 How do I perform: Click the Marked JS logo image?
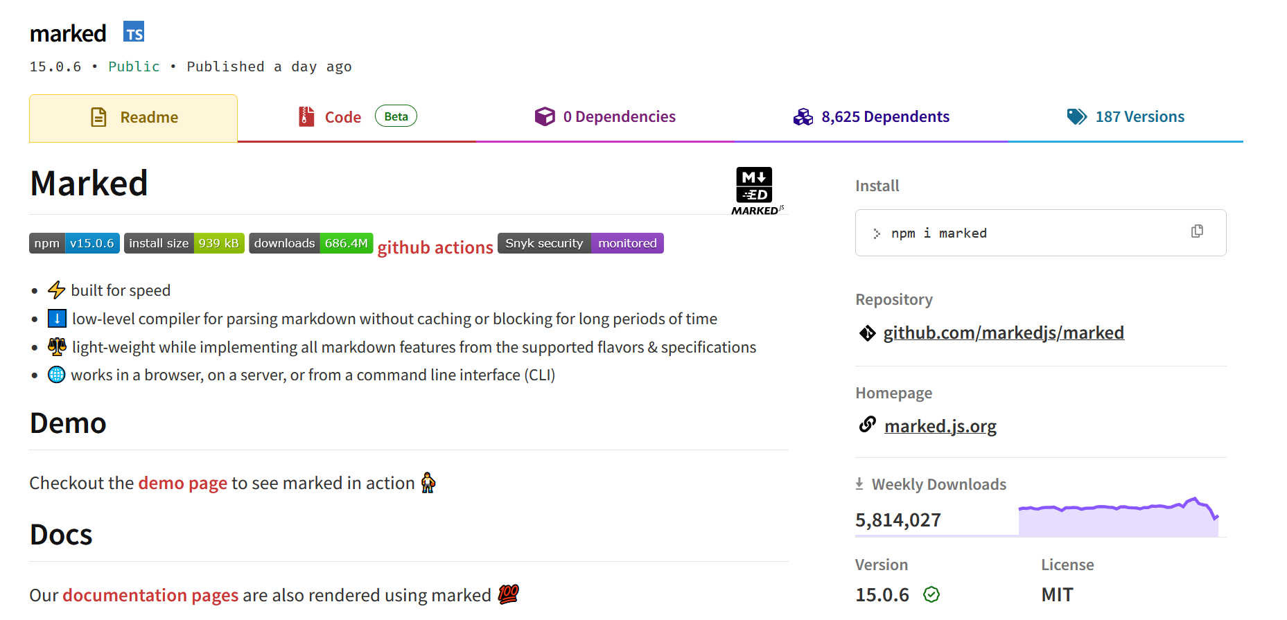point(754,187)
